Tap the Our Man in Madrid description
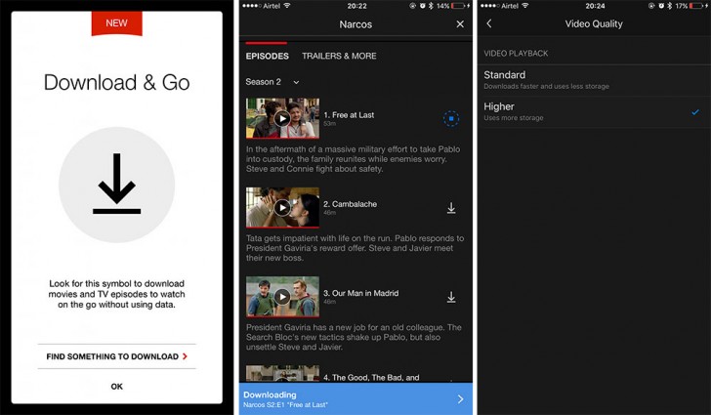 point(354,337)
